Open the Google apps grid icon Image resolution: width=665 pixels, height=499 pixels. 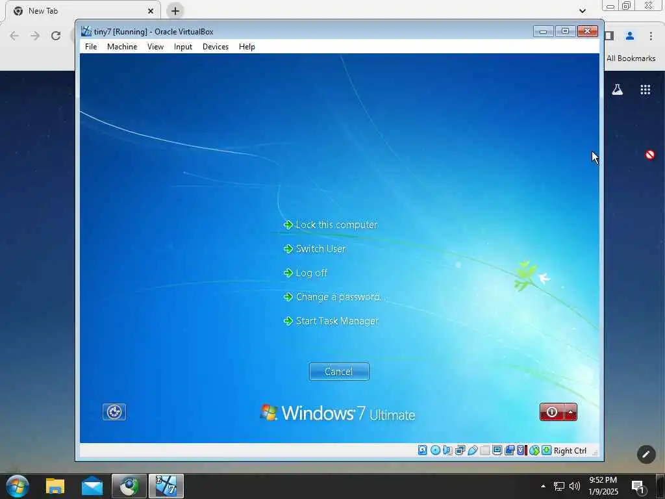[645, 90]
